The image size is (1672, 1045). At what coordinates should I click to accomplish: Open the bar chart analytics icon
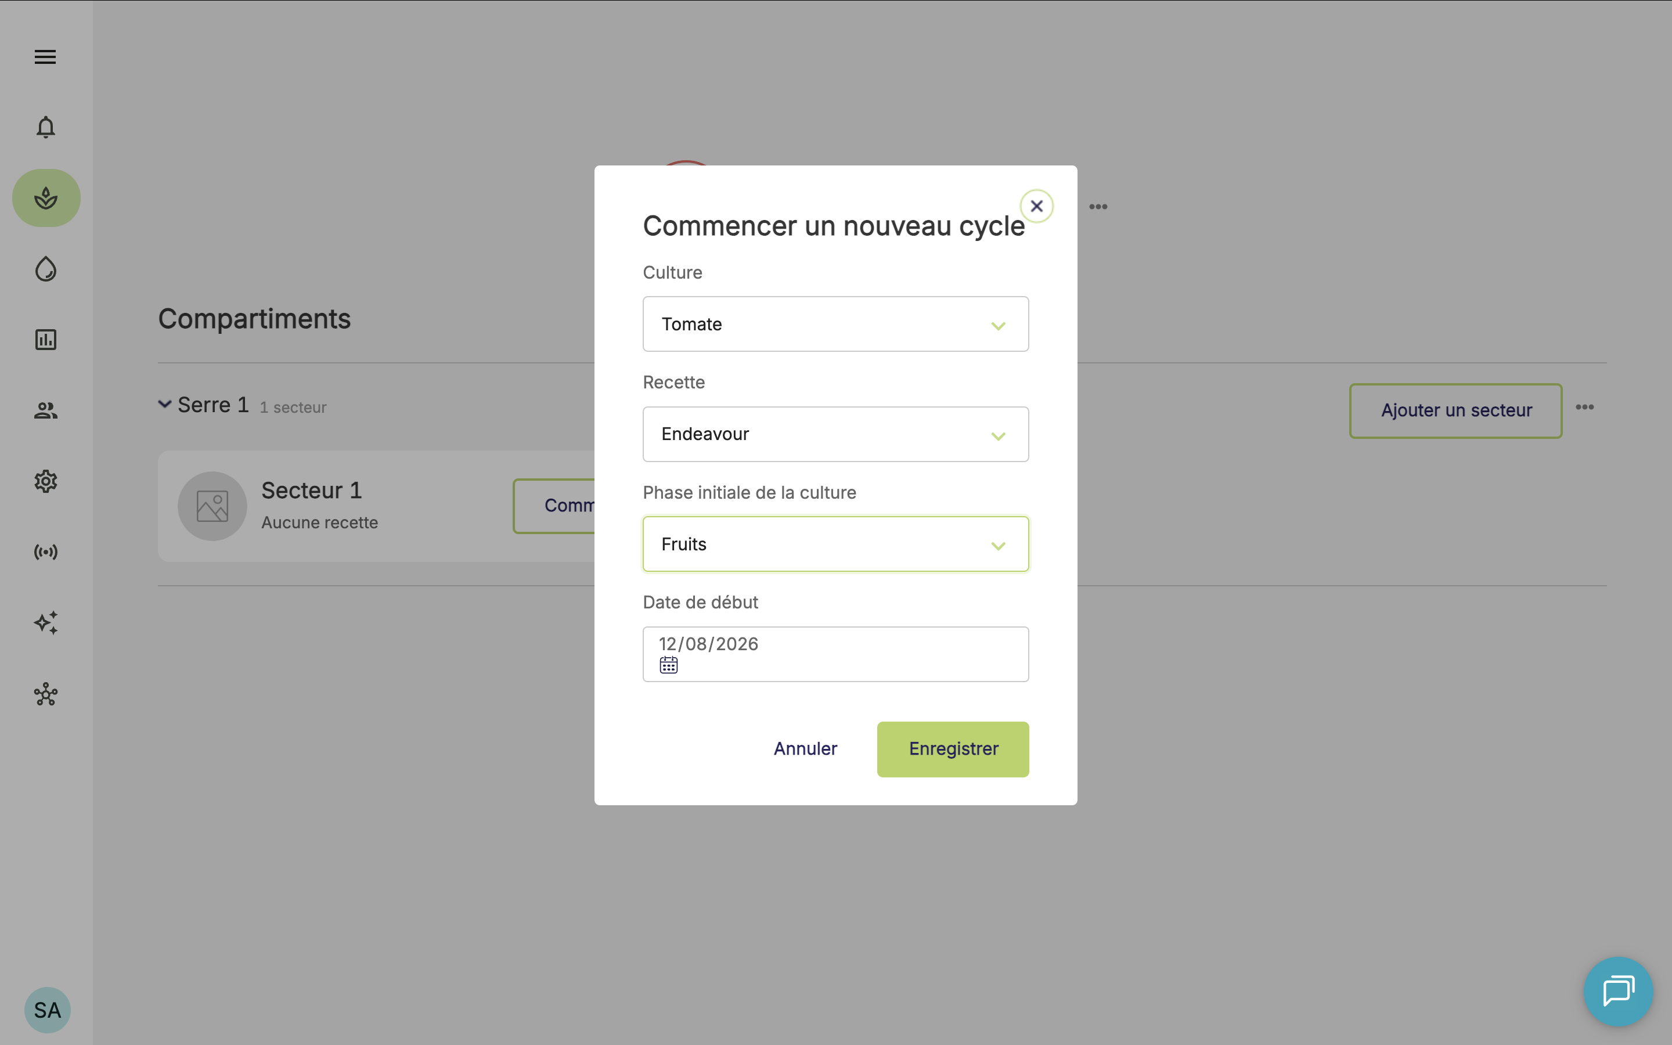pos(46,340)
